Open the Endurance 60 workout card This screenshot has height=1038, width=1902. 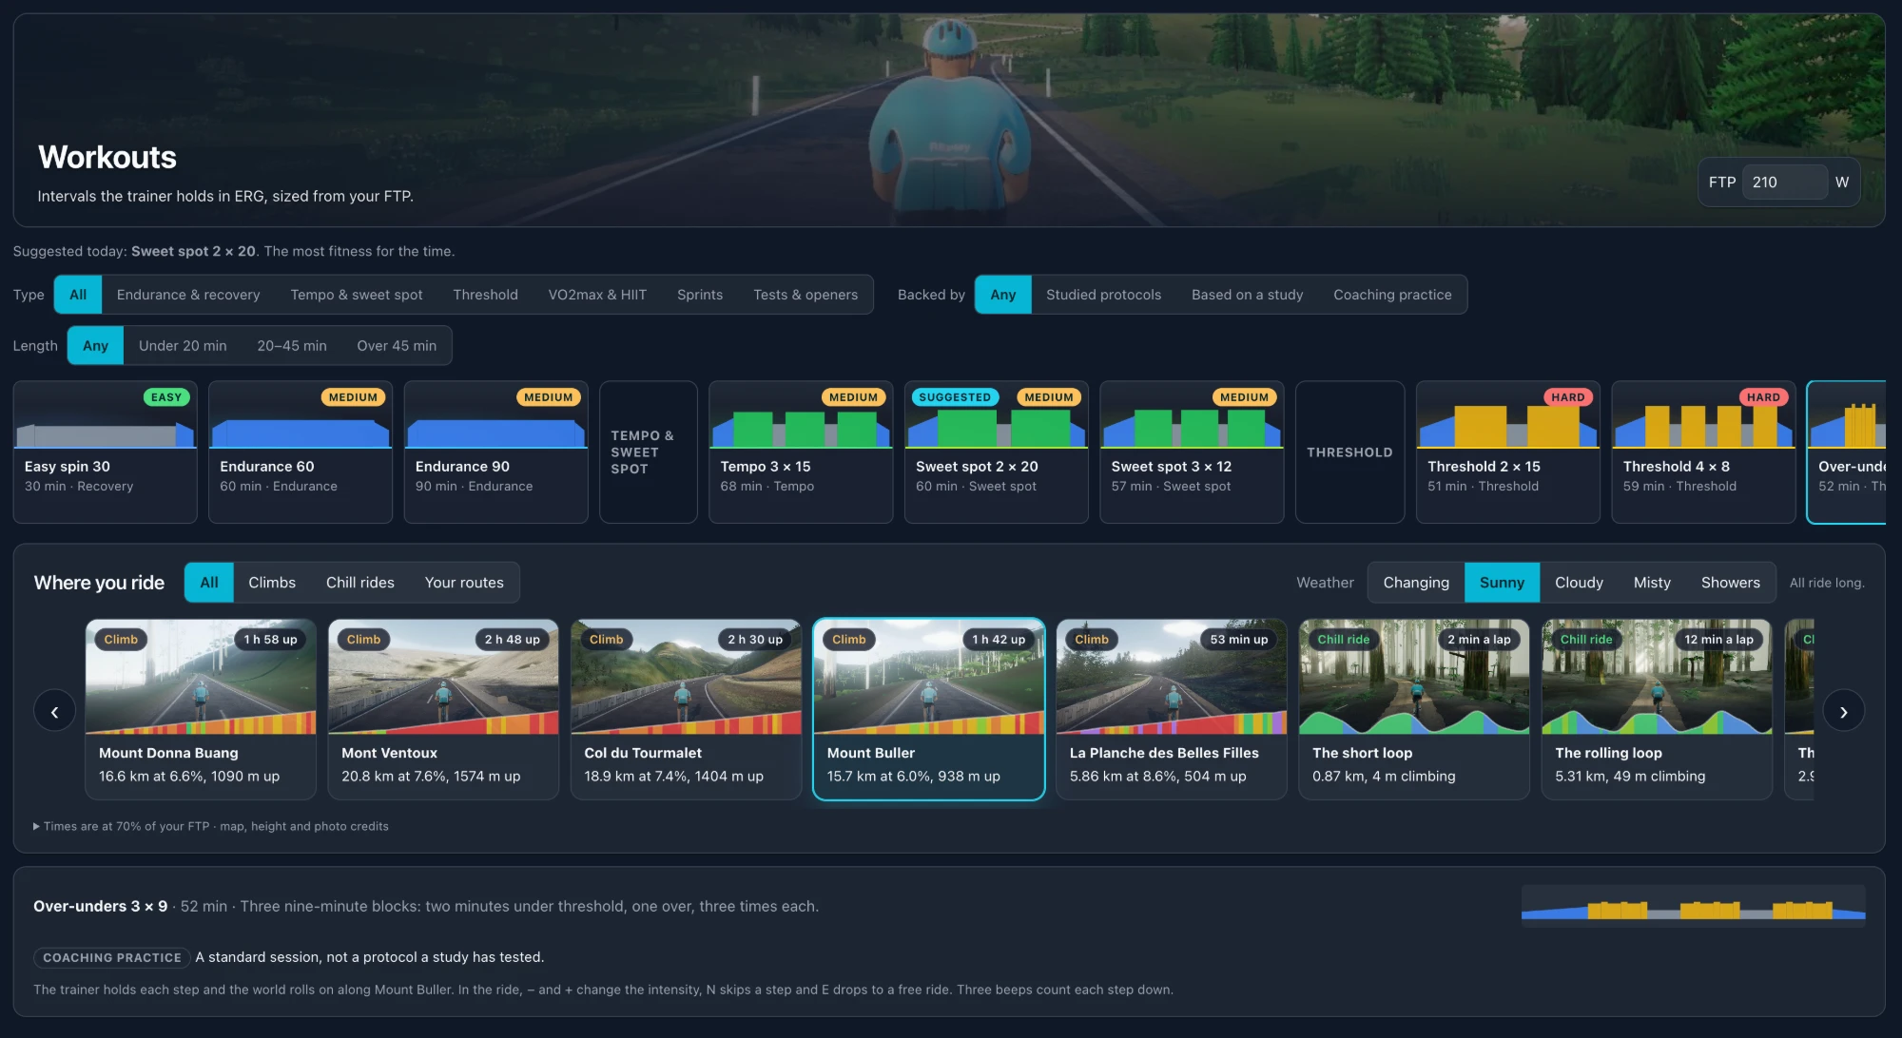pos(301,452)
